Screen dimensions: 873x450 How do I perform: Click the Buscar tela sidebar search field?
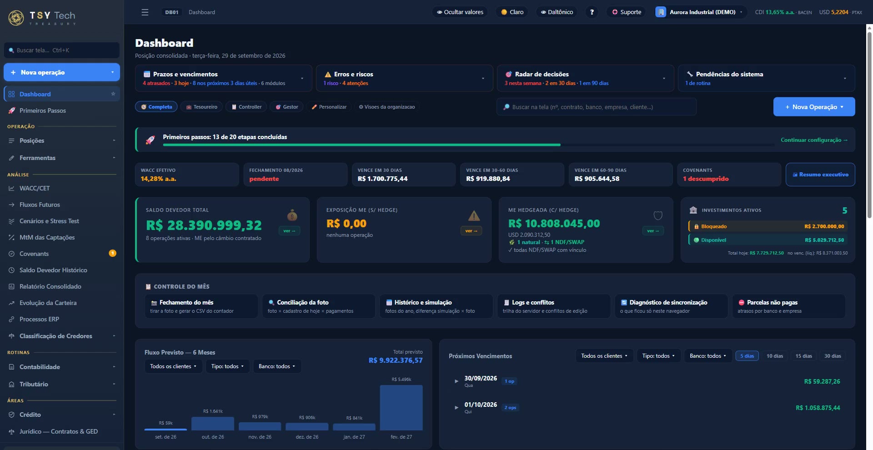pyautogui.click(x=62, y=50)
